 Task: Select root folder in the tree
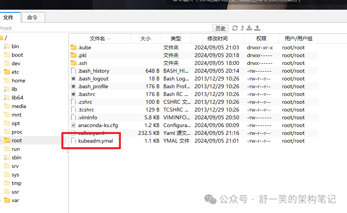[x=17, y=140]
